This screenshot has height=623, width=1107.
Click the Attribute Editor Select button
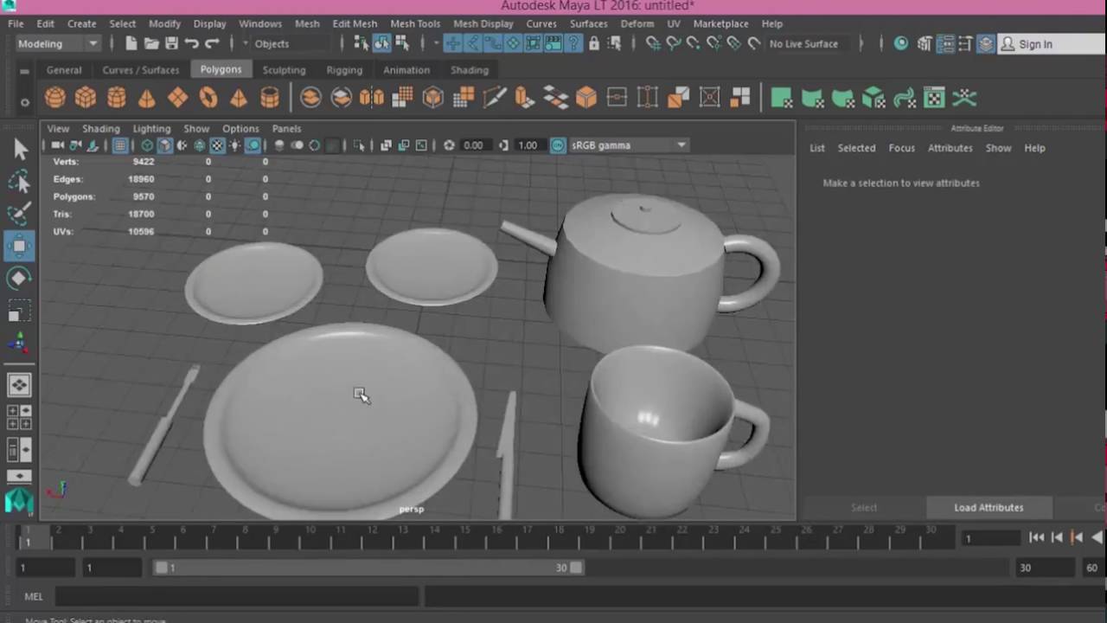(864, 507)
